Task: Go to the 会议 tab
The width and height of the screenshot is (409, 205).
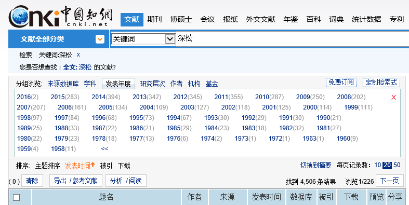Action: coord(208,19)
